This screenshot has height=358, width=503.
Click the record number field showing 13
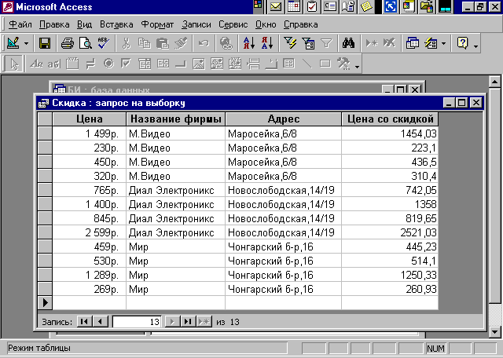(x=137, y=321)
